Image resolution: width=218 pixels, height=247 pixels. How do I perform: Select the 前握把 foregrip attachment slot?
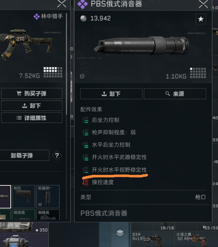coord(48,196)
